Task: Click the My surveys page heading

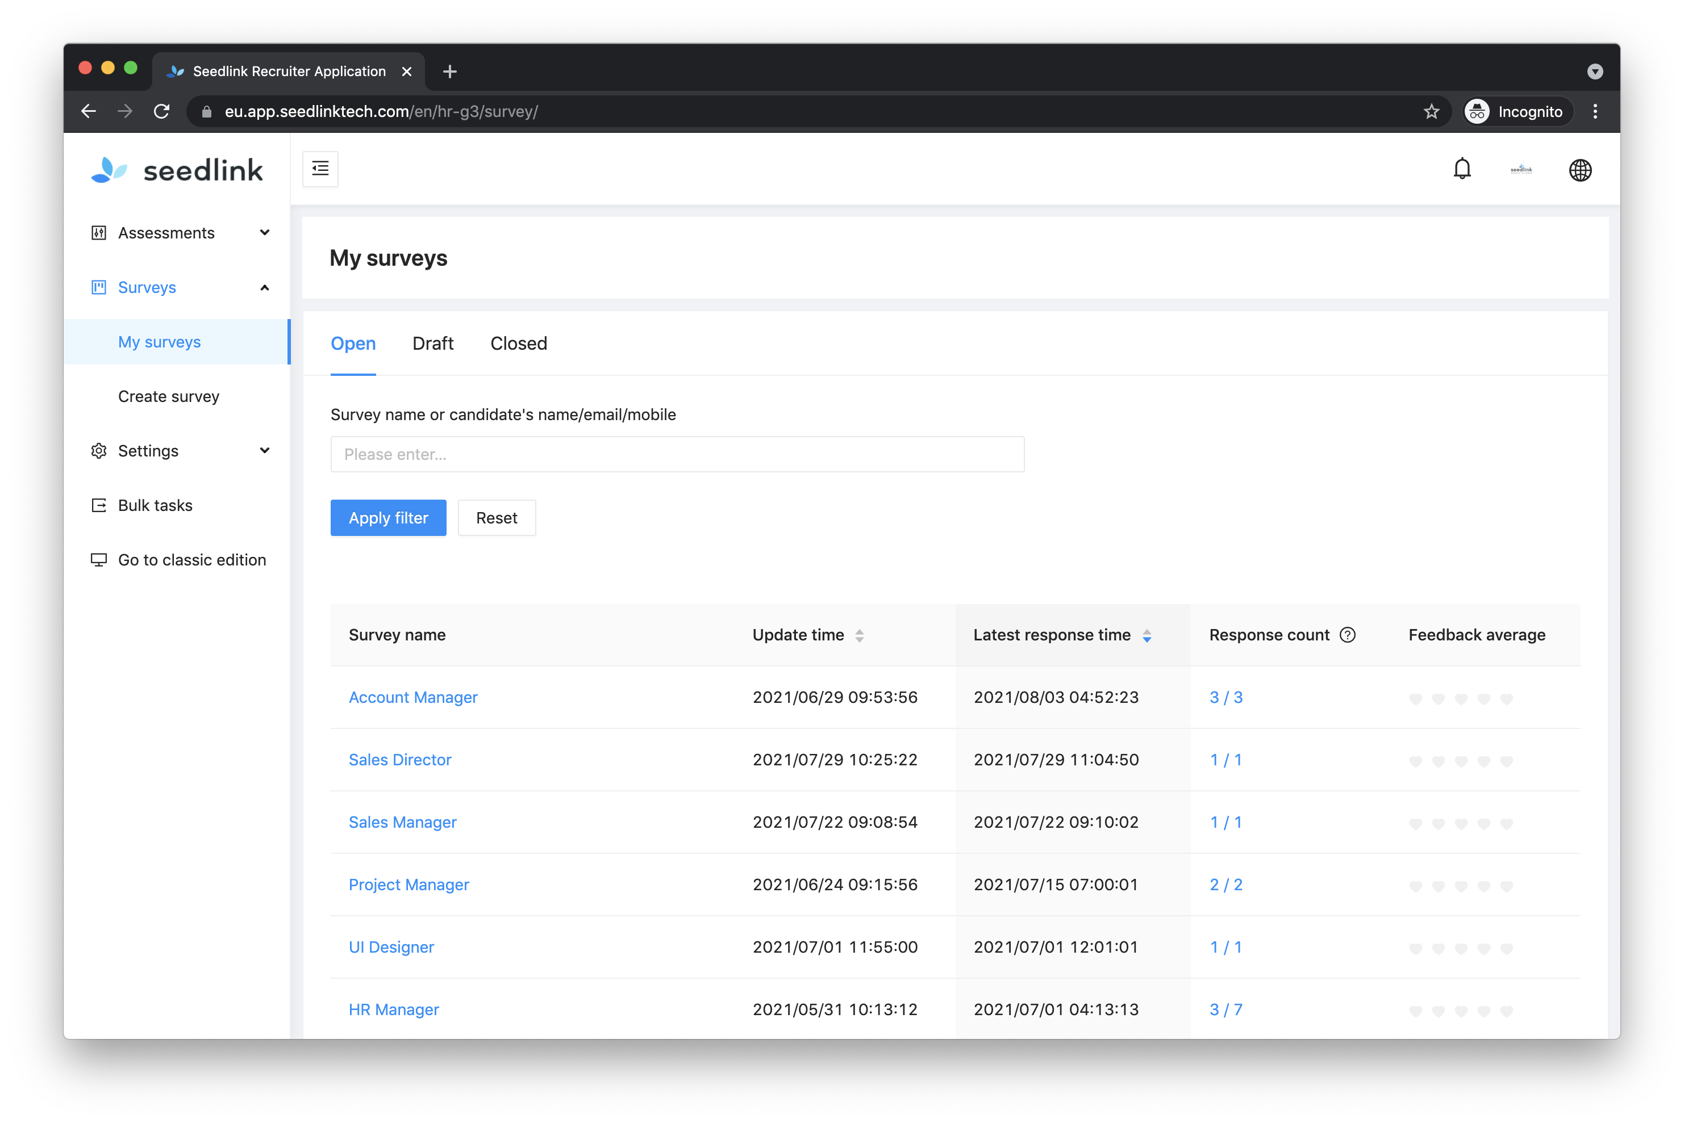Action: pos(389,258)
